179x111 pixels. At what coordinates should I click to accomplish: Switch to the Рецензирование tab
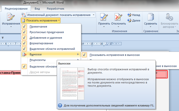click(x=16, y=9)
